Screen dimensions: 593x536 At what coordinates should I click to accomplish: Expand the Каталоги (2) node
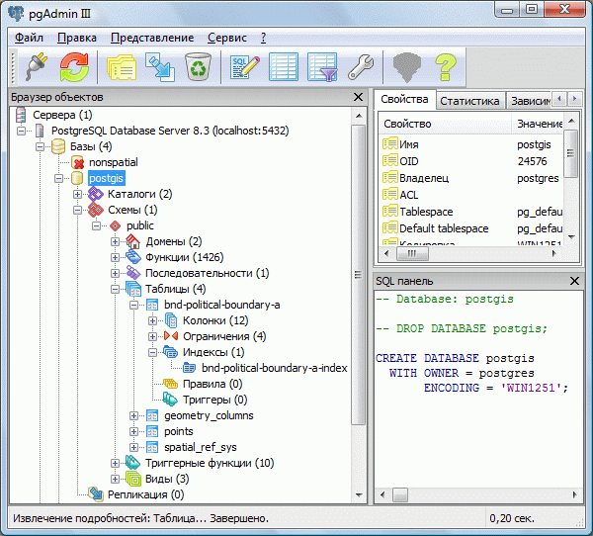point(77,194)
